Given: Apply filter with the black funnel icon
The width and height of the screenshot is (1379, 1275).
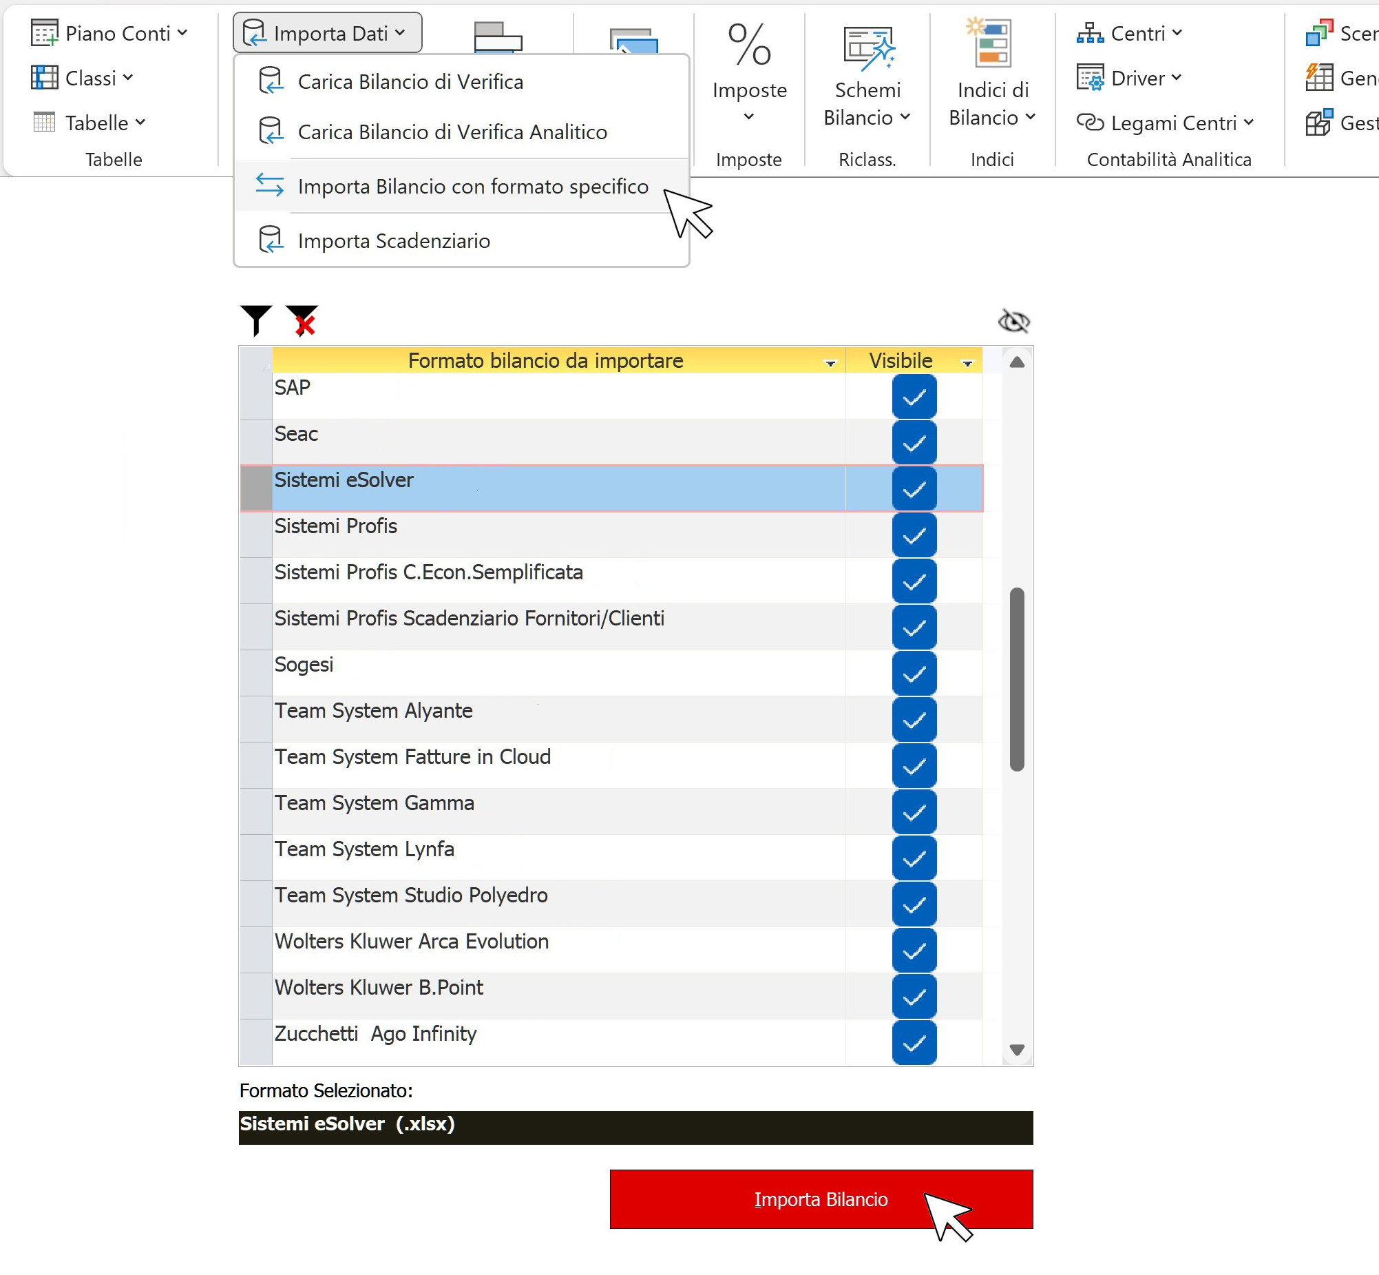Looking at the screenshot, I should pos(257,320).
